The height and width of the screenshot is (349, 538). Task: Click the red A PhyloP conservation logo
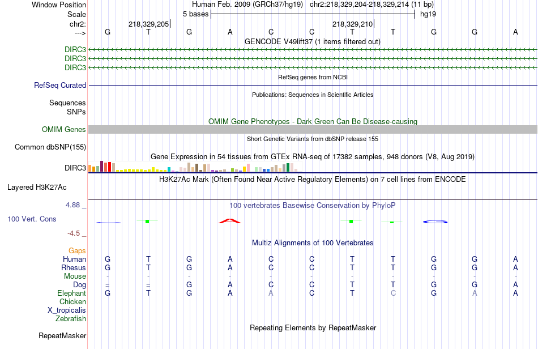click(x=230, y=220)
